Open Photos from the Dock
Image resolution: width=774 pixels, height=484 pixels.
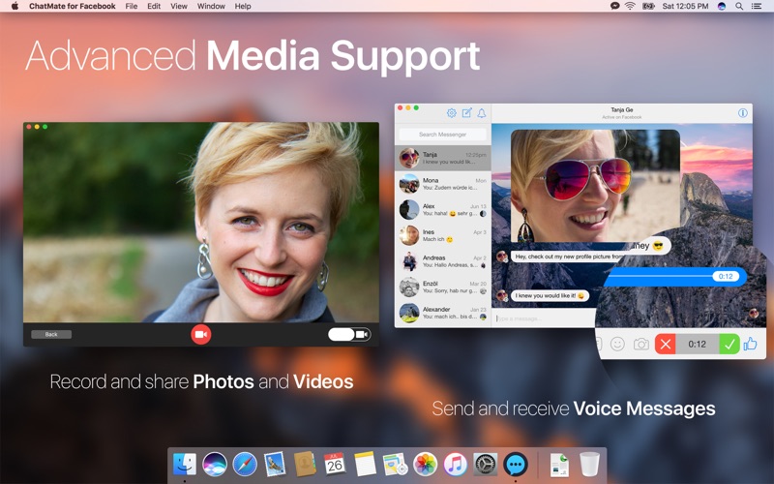coord(425,465)
